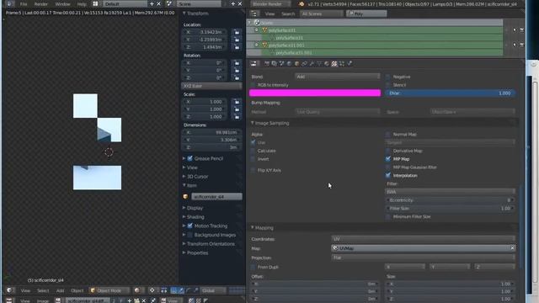
Task: Open the outliner View menu
Action: coord(269,13)
